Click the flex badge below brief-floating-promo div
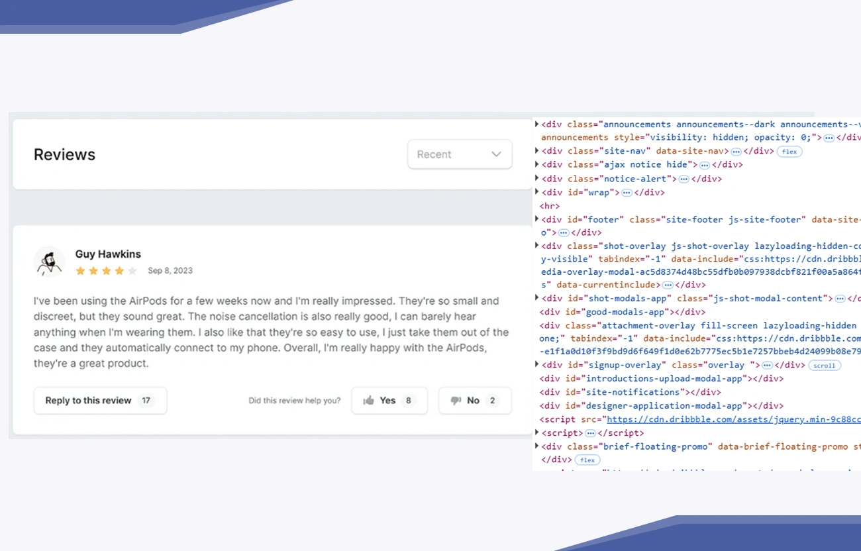Screen dimensions: 861x551 point(587,460)
